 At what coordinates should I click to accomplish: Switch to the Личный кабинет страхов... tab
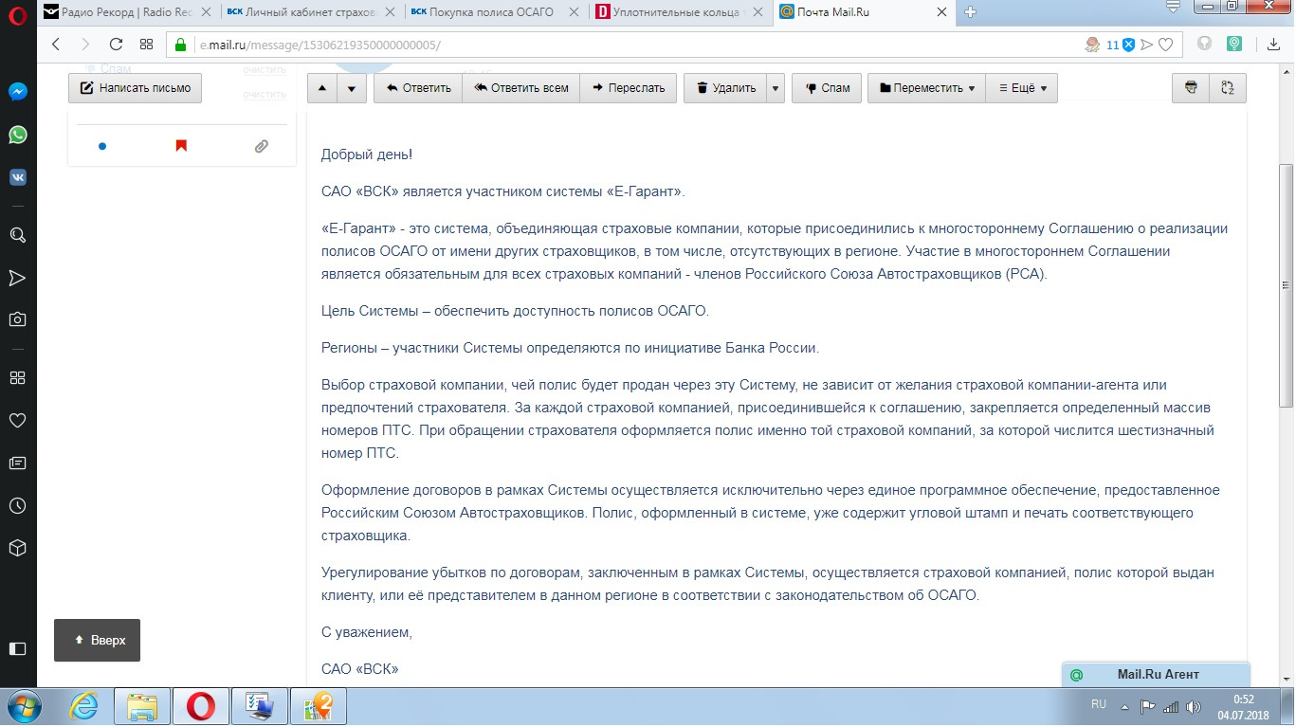[311, 12]
